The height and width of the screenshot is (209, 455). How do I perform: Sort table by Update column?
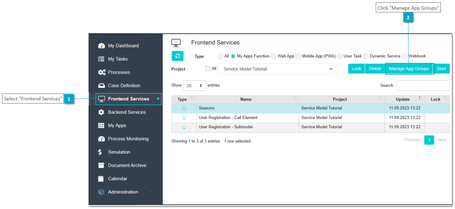tap(405, 99)
